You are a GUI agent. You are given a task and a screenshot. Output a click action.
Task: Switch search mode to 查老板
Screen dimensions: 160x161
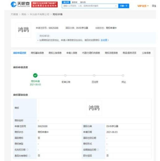click(74, 2)
